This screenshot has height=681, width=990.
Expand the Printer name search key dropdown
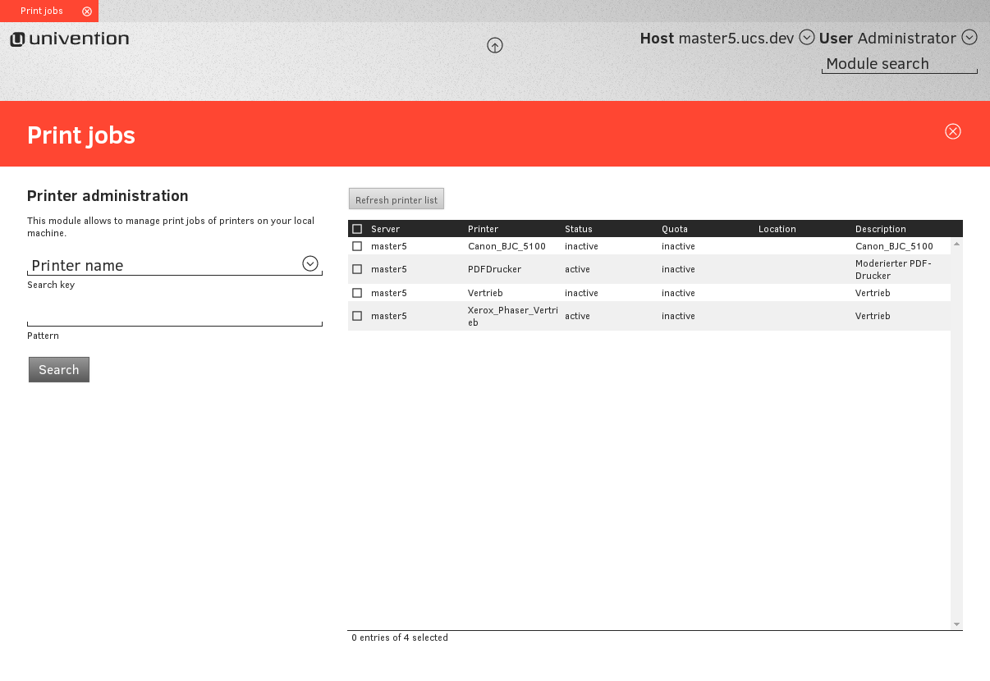[x=309, y=263]
